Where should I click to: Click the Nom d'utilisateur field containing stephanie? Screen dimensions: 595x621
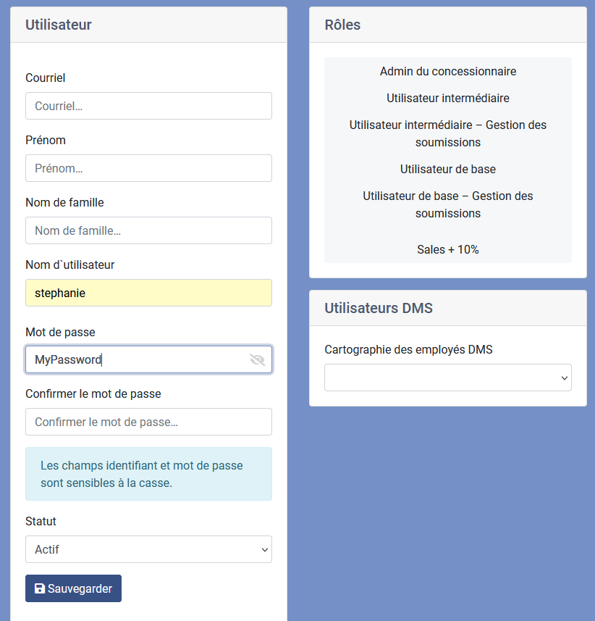pyautogui.click(x=148, y=293)
